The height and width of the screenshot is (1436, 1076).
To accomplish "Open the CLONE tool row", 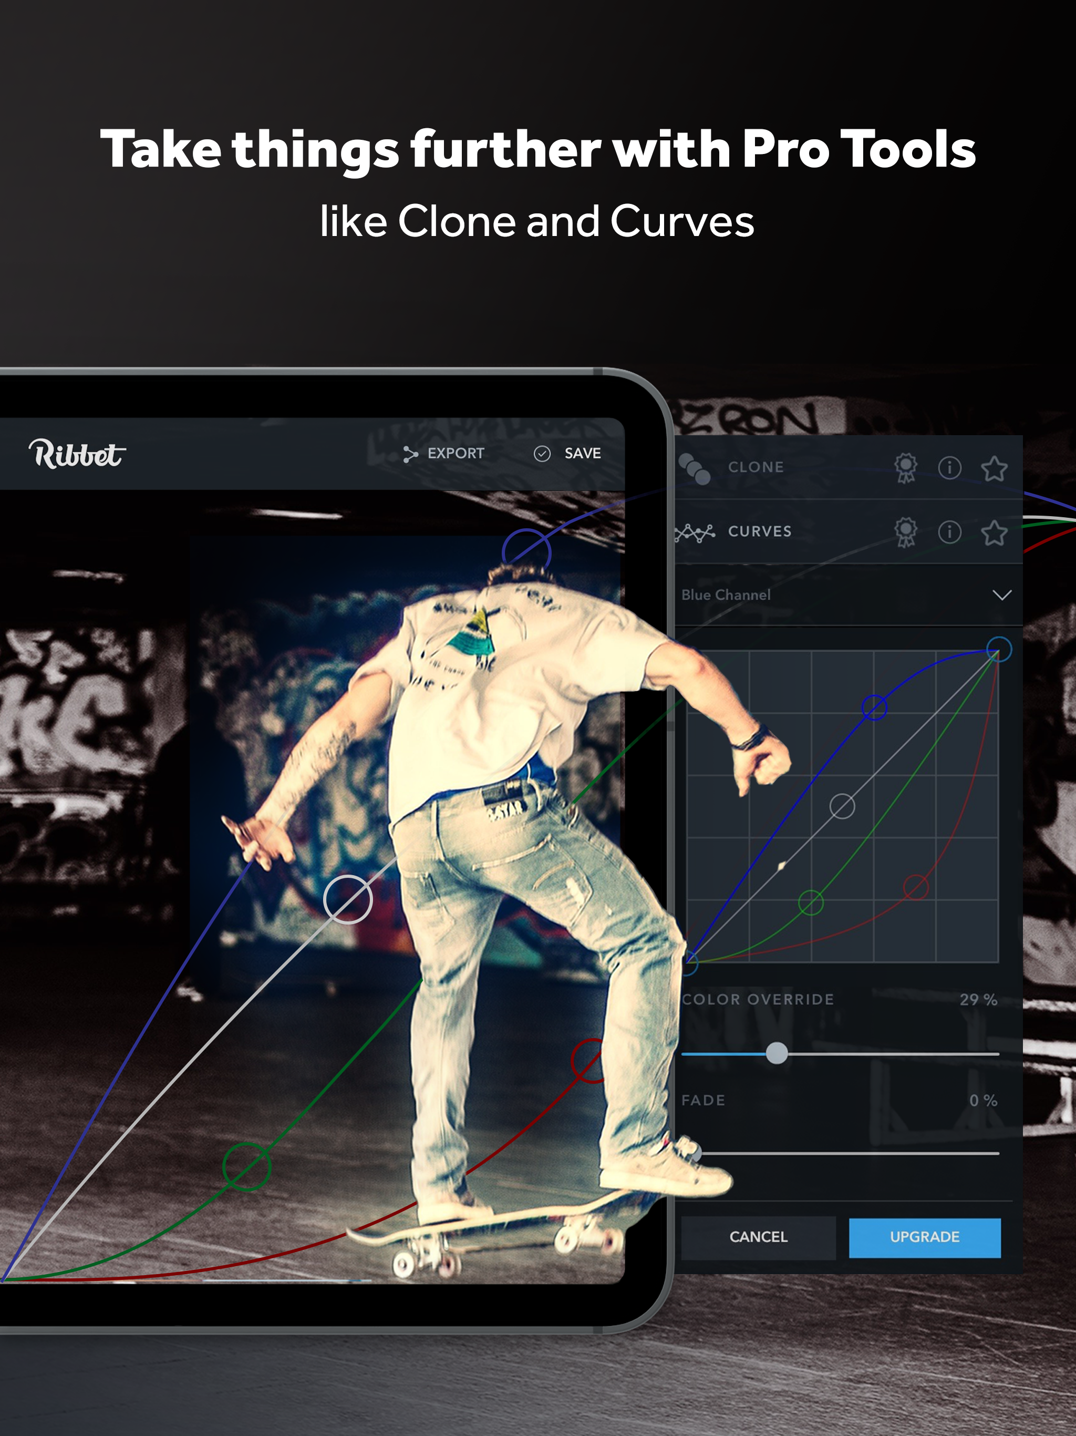I will (848, 467).
